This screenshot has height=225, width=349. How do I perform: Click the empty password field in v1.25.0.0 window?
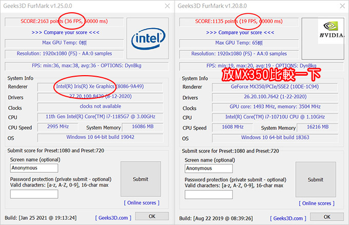(34, 194)
